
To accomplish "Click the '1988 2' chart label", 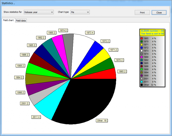I will click(x=20, y=66).
